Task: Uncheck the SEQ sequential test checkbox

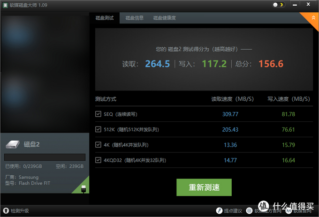Action: coord(98,114)
